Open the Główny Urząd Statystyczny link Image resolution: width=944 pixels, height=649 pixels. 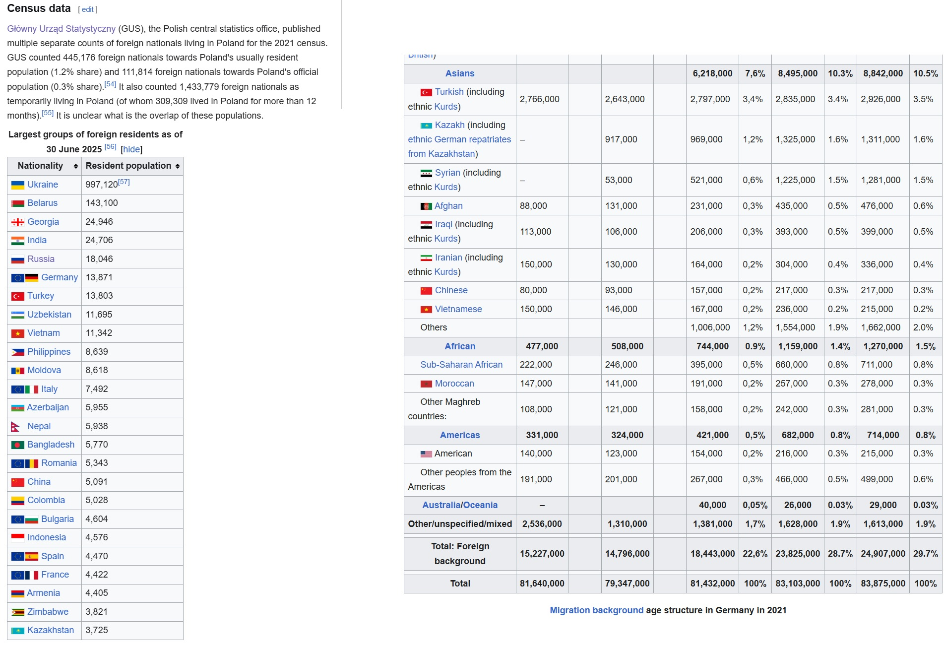tap(61, 29)
